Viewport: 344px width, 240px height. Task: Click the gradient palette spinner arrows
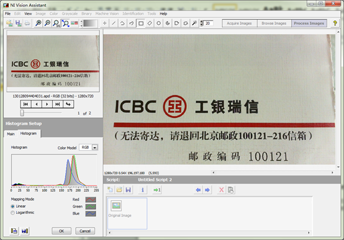(81, 23)
